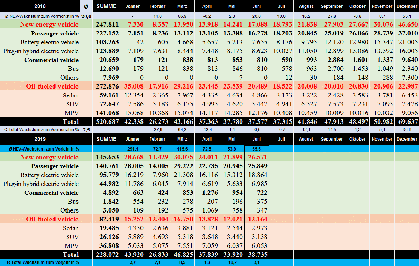Select the 2019 Total row label
The height and width of the screenshot is (266, 419).
pos(70,255)
